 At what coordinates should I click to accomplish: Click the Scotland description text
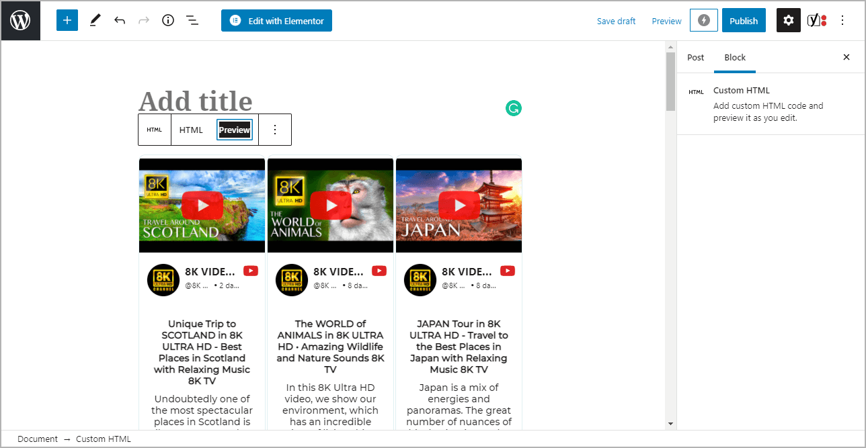[x=202, y=410]
